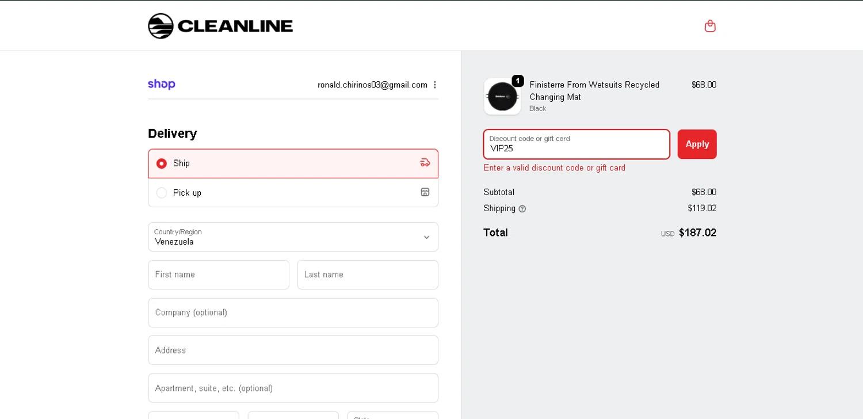Click the invalid discount code error message
The width and height of the screenshot is (863, 419).
(555, 168)
